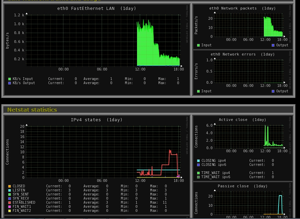Click the 'eth0 FastEthernet LAN (1day)' title

(96, 9)
